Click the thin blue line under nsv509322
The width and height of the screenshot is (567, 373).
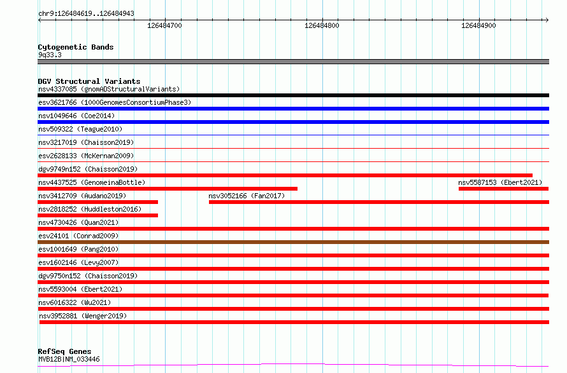(x=293, y=135)
